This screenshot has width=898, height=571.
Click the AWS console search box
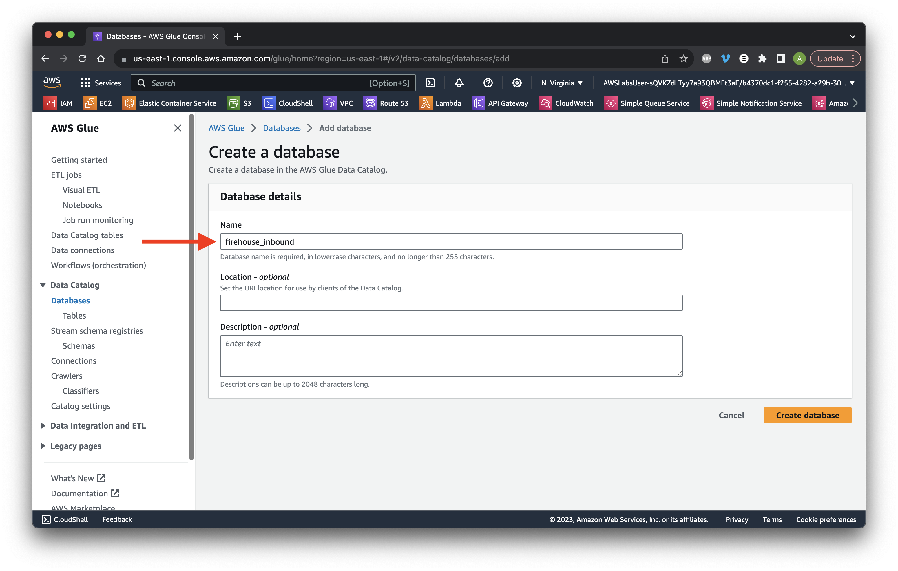(273, 83)
